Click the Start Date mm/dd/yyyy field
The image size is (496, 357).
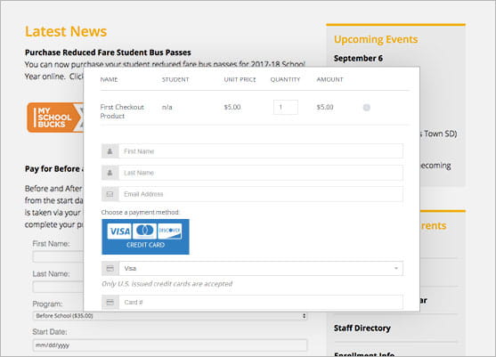[170, 345]
